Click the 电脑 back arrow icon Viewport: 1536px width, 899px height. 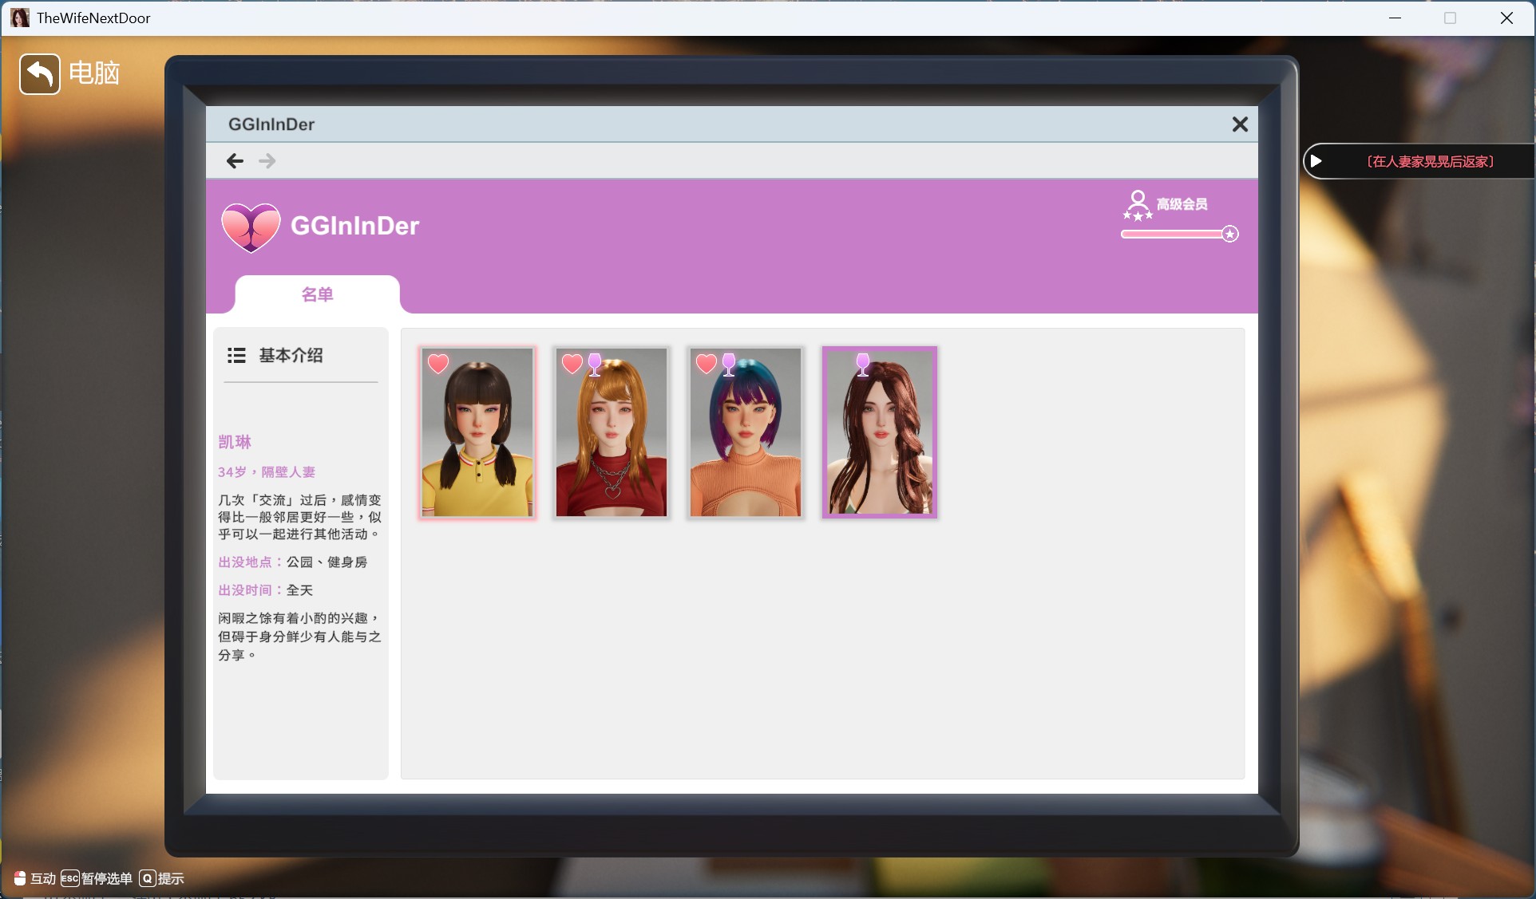(x=39, y=73)
